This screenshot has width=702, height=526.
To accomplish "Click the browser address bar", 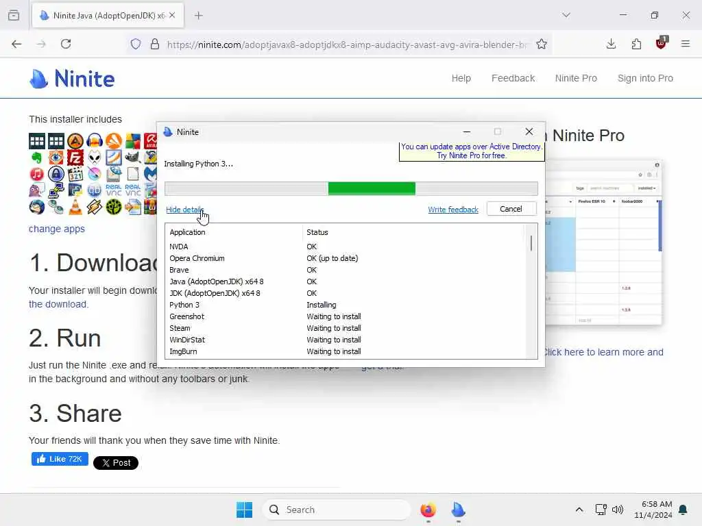I will 347,45.
